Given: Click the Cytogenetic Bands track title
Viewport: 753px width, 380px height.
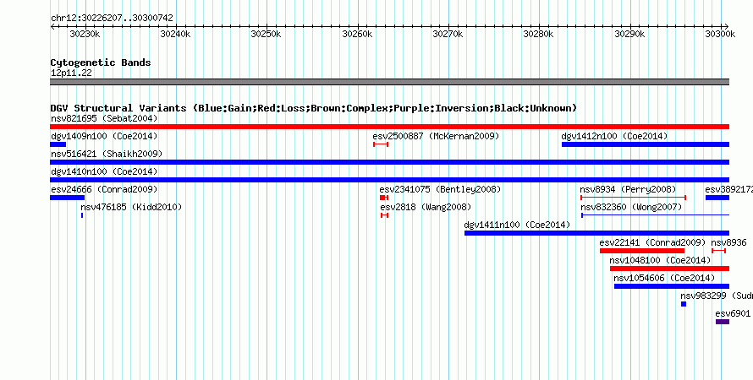Looking at the screenshot, I should pos(101,62).
